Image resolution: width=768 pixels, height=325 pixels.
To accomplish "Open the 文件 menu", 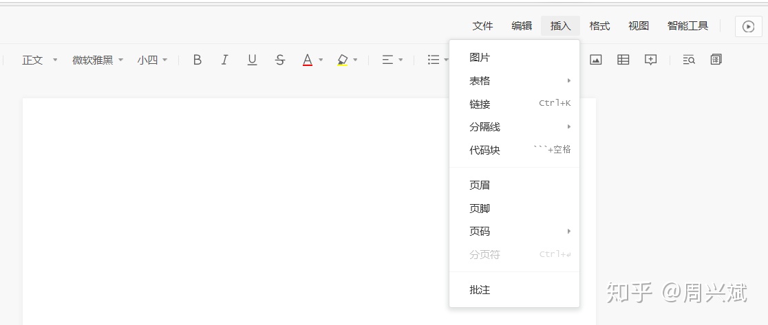I will [x=482, y=26].
